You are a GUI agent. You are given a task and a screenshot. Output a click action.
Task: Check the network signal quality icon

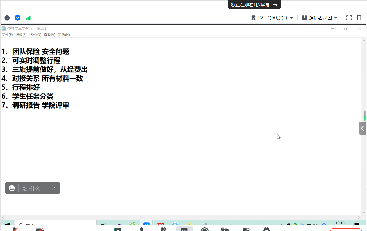pyautogui.click(x=28, y=18)
